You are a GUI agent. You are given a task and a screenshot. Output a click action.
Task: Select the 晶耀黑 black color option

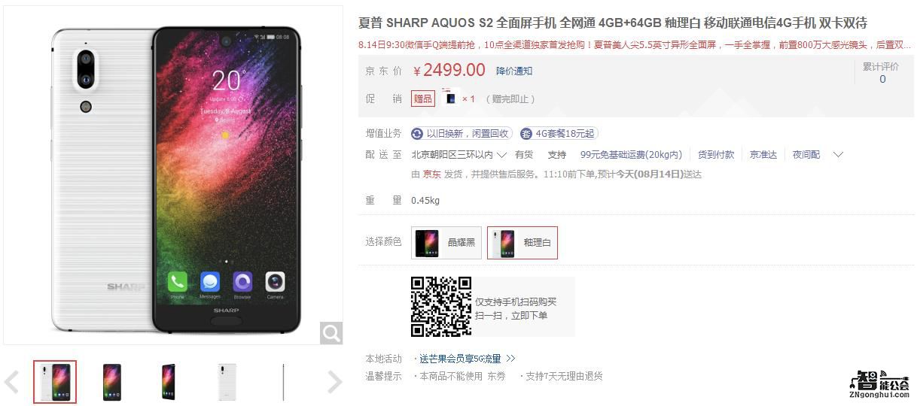pyautogui.click(x=446, y=243)
